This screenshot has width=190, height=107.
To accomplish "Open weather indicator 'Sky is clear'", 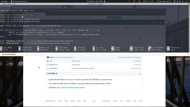I will (x=164, y=1).
